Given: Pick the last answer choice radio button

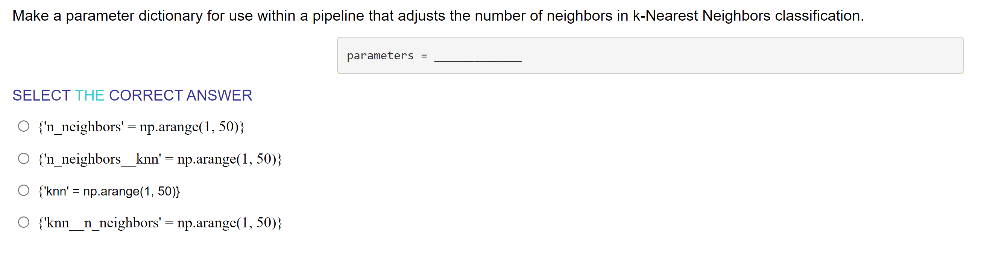Looking at the screenshot, I should tap(23, 222).
